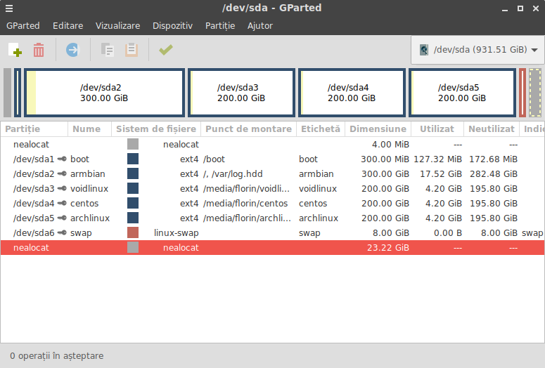Click the /media/florin/centos mount point
This screenshot has height=368, width=545.
[x=245, y=203]
